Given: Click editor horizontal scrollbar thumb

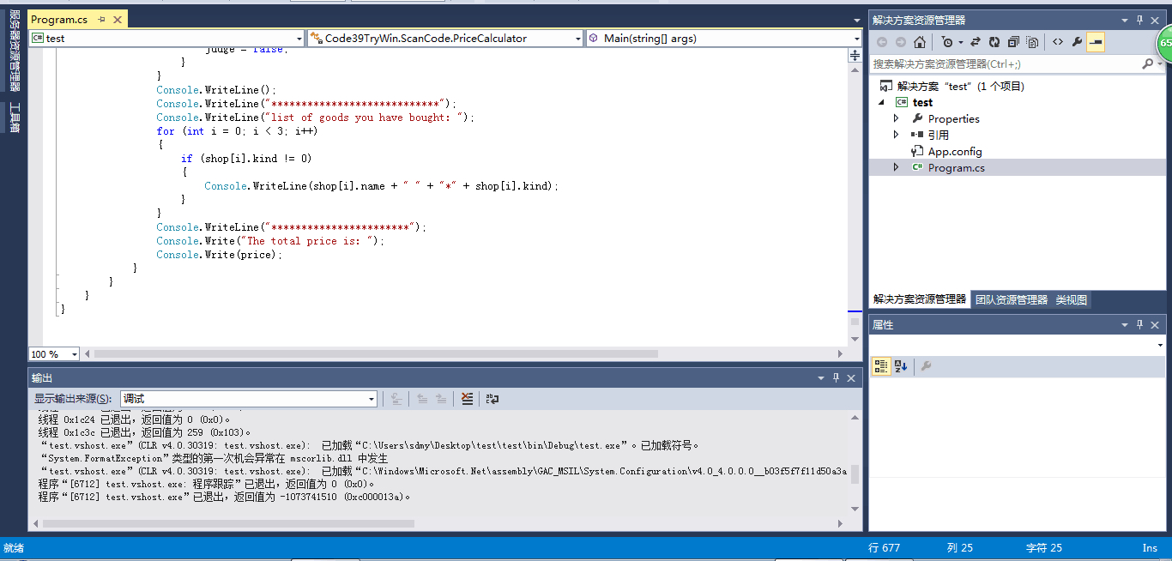Looking at the screenshot, I should pos(376,353).
